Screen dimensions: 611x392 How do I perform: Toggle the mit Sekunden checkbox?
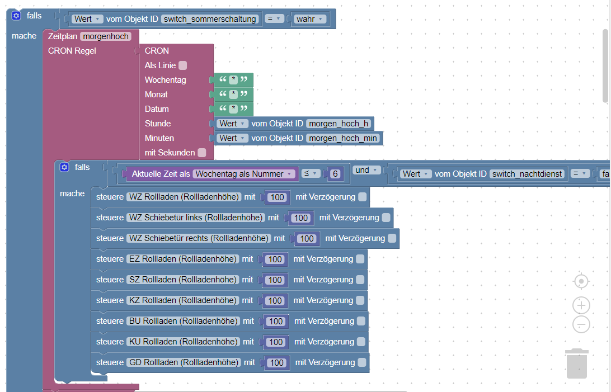click(x=202, y=153)
